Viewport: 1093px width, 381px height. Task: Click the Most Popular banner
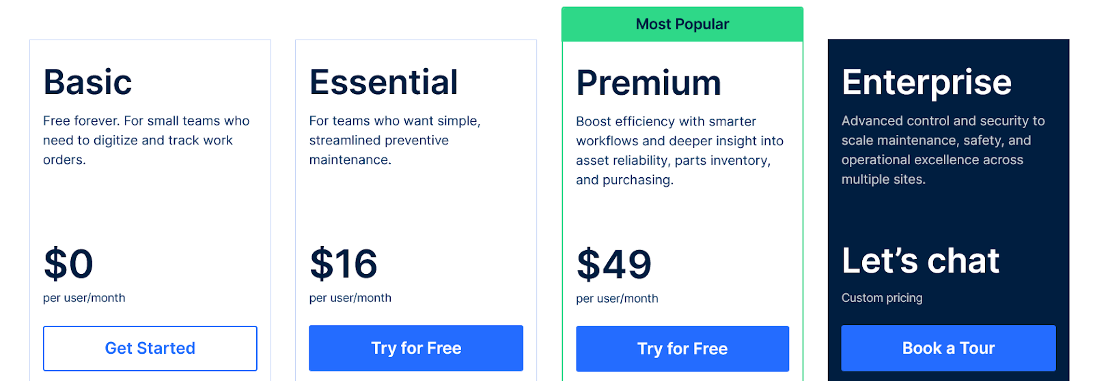682,25
